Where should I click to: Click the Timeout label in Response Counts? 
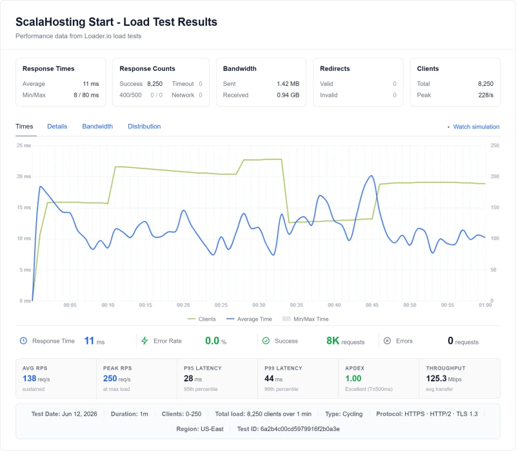(183, 84)
